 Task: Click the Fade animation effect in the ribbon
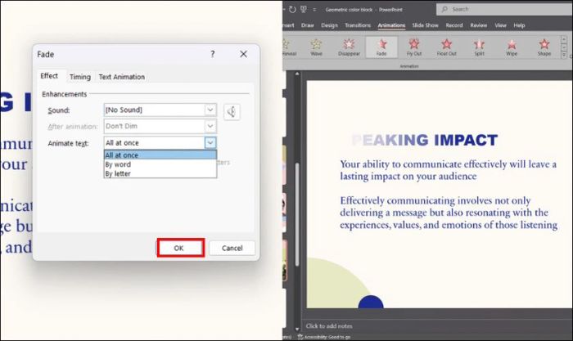point(381,47)
